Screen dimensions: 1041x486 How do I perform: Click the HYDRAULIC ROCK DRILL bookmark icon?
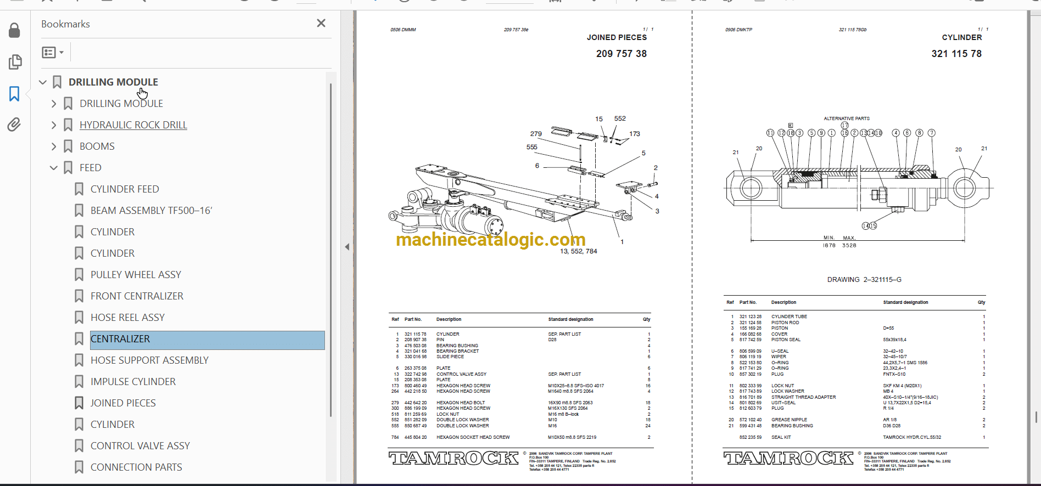tap(68, 125)
